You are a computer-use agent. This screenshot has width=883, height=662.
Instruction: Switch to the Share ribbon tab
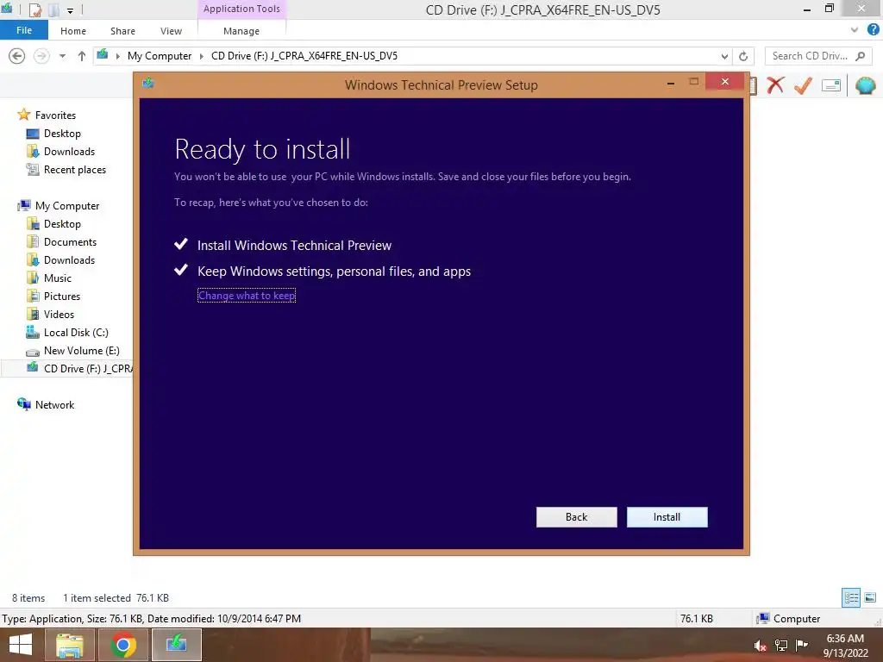pyautogui.click(x=122, y=31)
